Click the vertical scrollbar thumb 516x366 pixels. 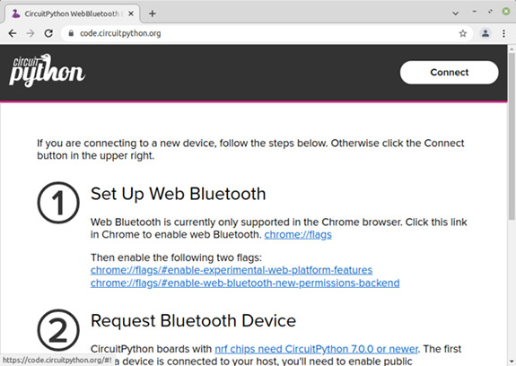pyautogui.click(x=512, y=136)
